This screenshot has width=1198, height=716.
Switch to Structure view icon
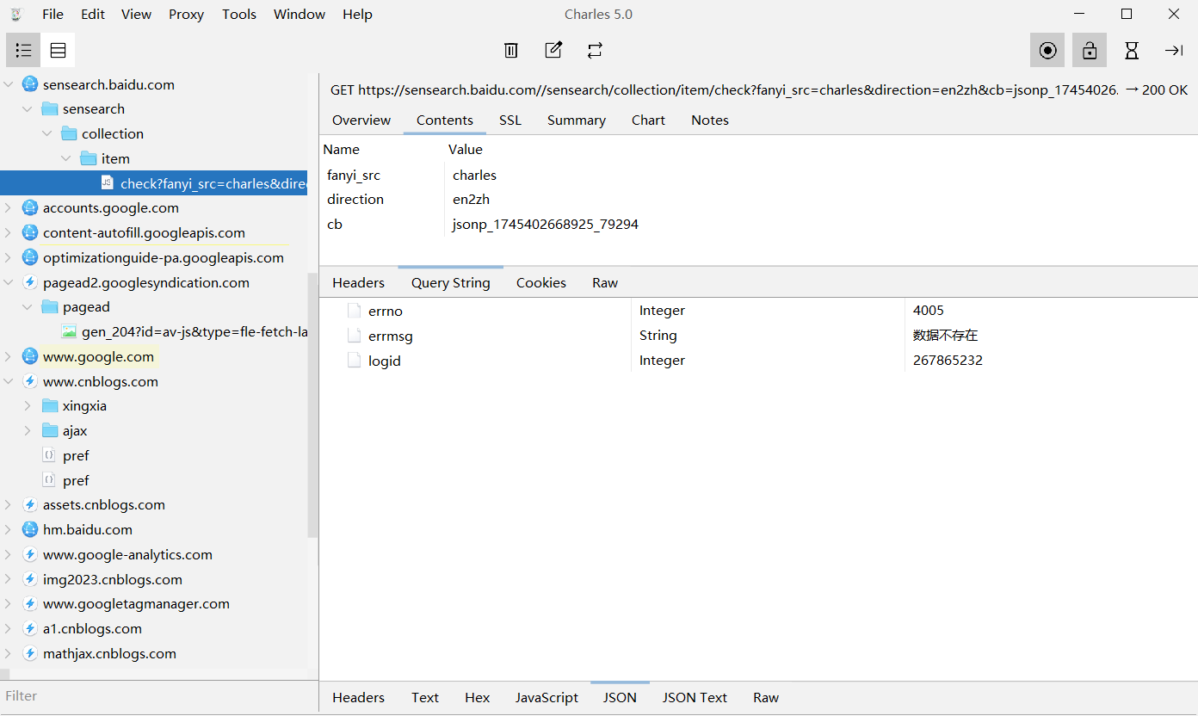coord(23,51)
